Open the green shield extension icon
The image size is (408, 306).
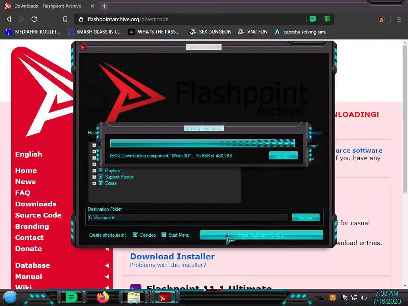pyautogui.click(x=327, y=19)
